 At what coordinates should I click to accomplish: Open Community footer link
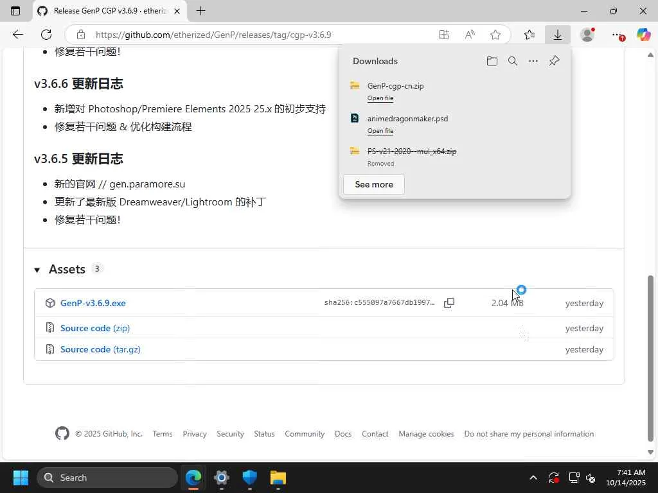point(305,433)
